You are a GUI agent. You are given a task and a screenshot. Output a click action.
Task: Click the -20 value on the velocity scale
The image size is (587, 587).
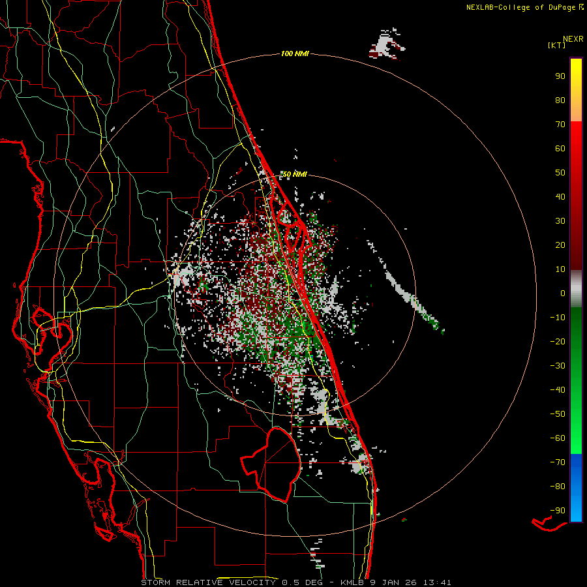558,341
